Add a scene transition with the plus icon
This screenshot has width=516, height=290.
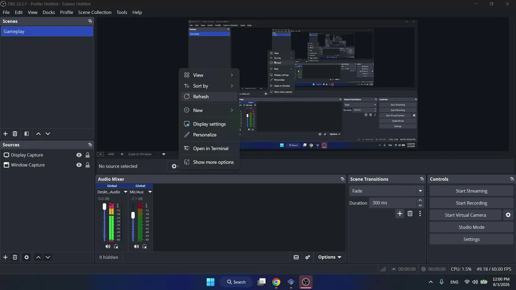tap(400, 214)
